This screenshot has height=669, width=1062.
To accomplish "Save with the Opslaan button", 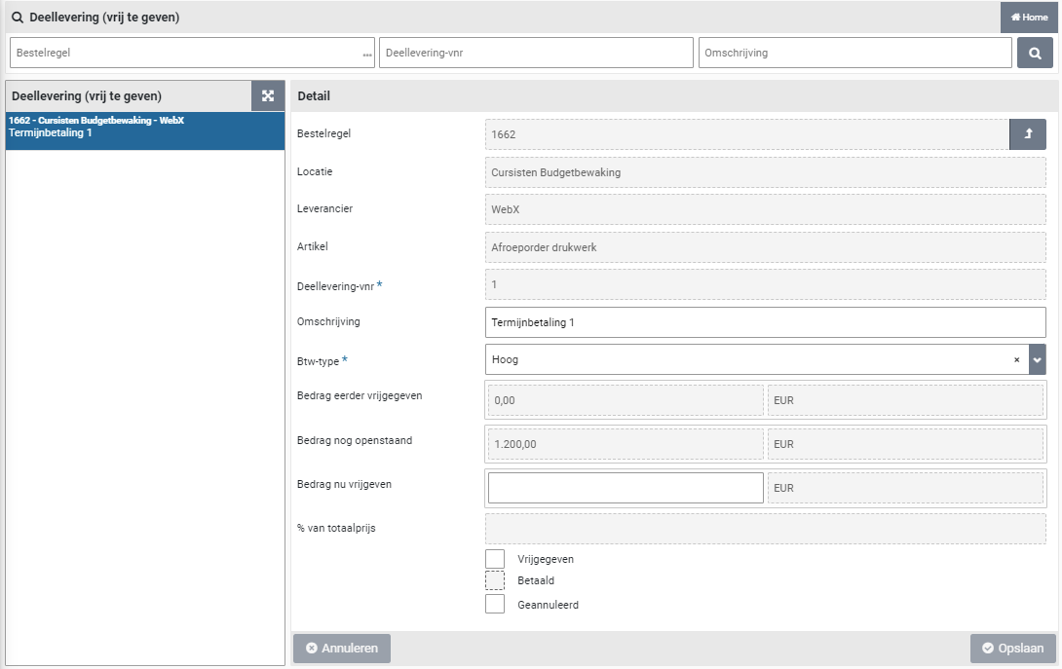I will coord(1013,649).
